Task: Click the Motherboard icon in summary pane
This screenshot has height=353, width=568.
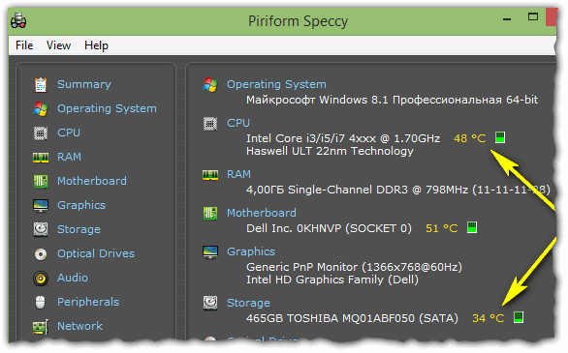Action: click(210, 214)
